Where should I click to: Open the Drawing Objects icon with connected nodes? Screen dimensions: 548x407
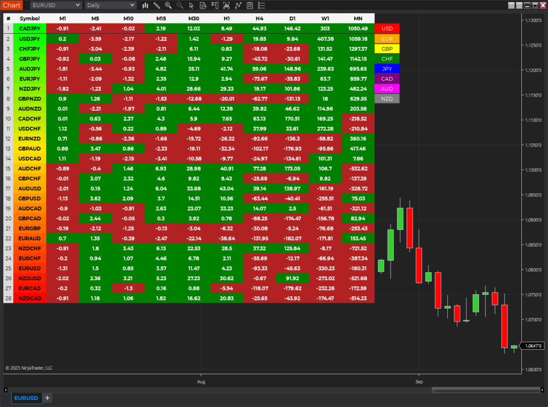click(238, 5)
